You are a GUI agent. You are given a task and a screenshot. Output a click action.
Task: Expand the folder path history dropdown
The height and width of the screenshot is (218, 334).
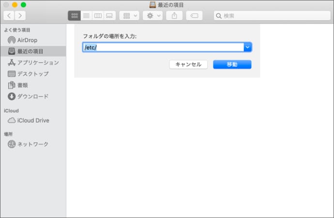[247, 47]
